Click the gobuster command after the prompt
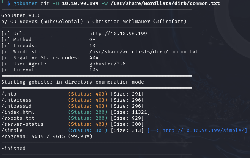Viewport: 250px width, 158px height. click(24, 3)
